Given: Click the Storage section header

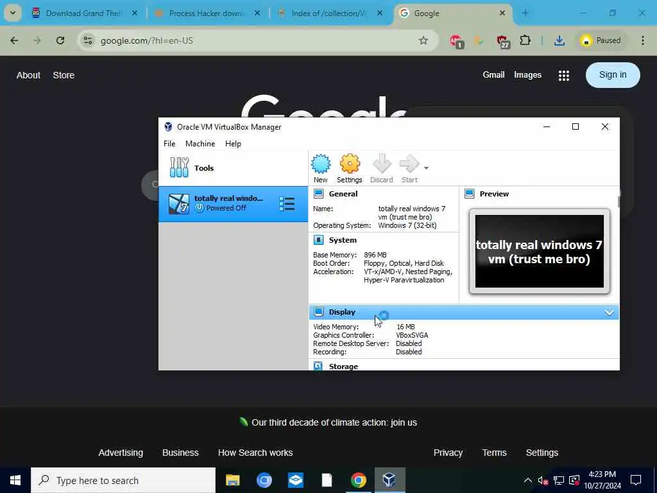Looking at the screenshot, I should (x=343, y=367).
